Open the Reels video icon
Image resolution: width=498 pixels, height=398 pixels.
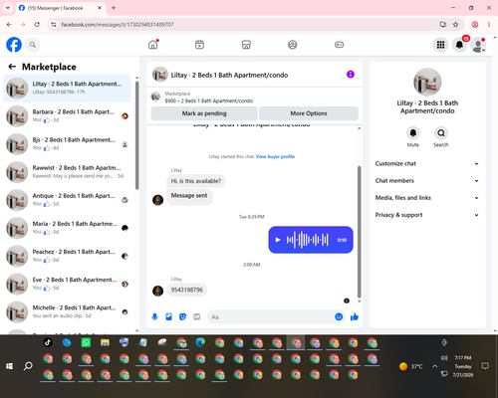click(x=199, y=45)
